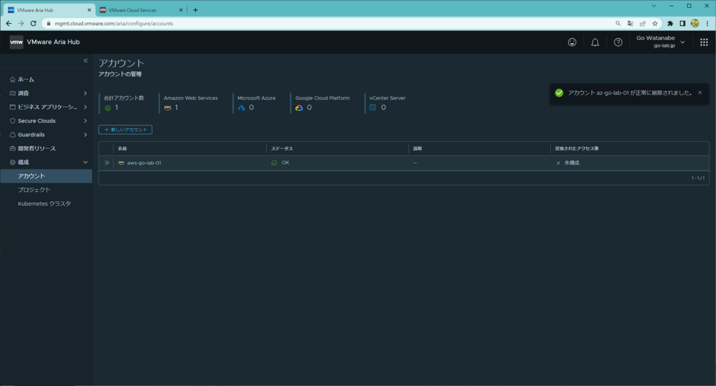Open the feedback smiley icon
This screenshot has height=386, width=716.
572,42
